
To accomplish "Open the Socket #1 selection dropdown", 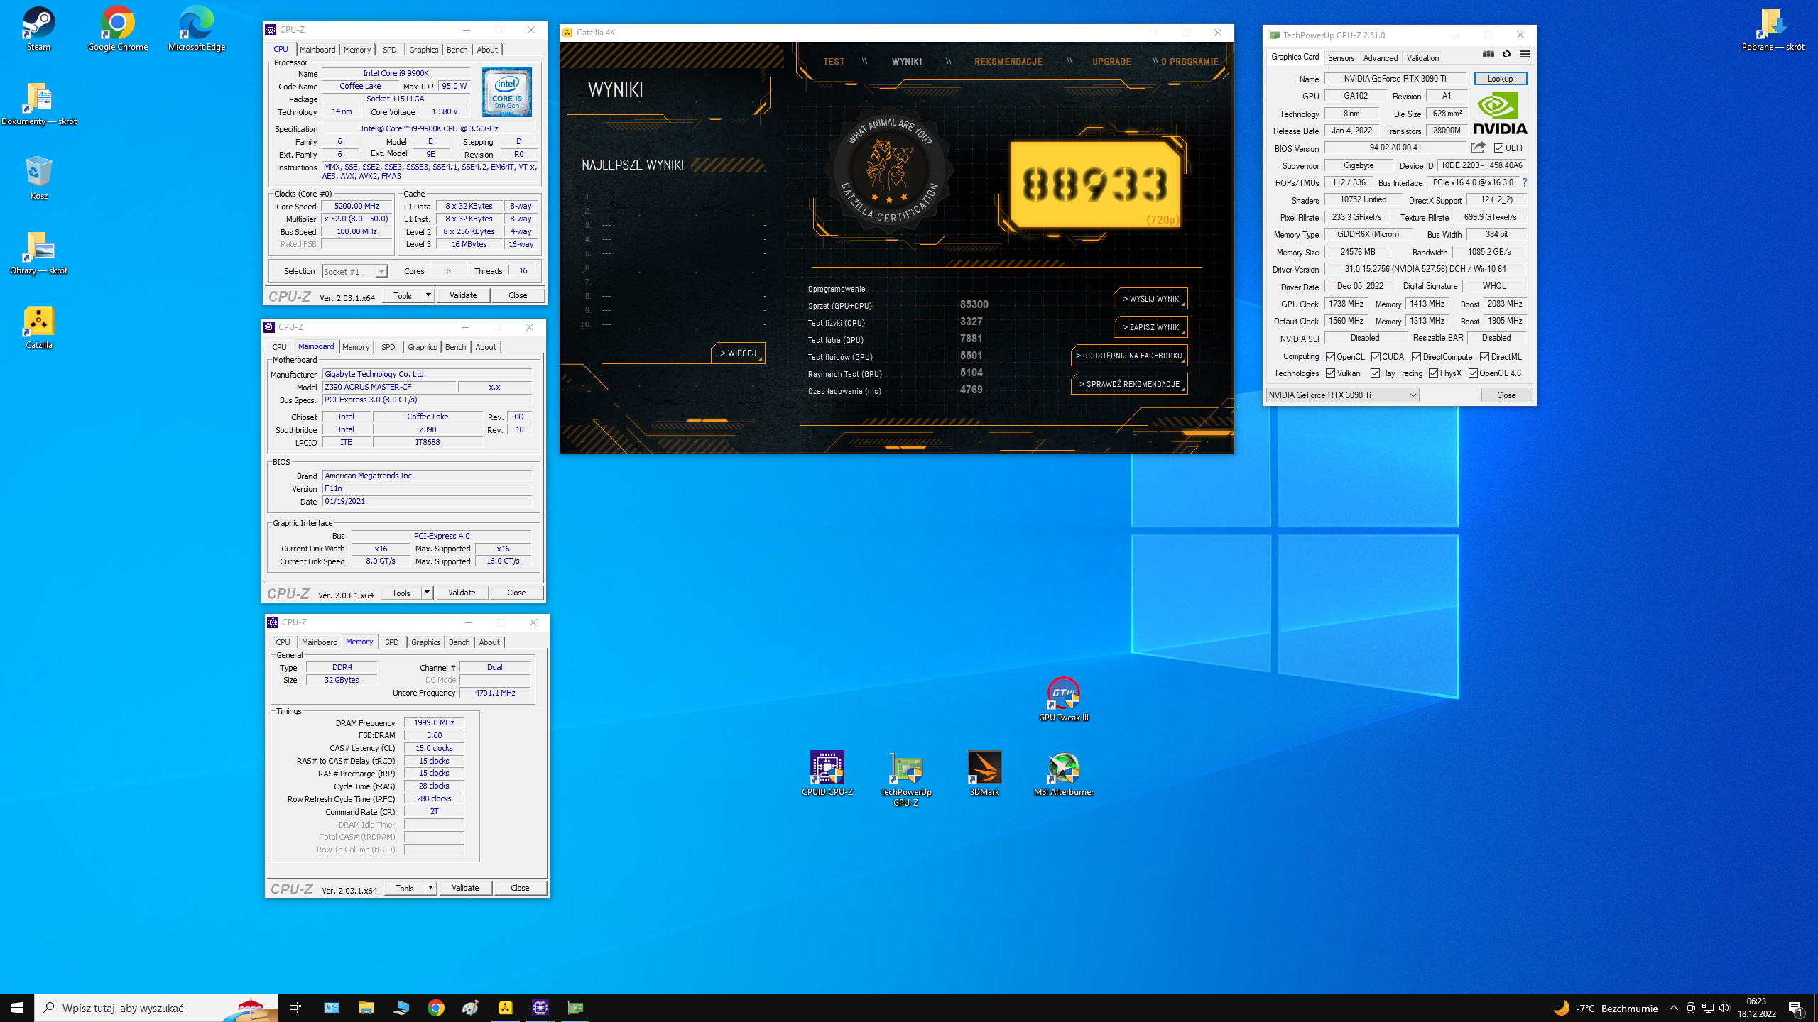I will coord(354,271).
